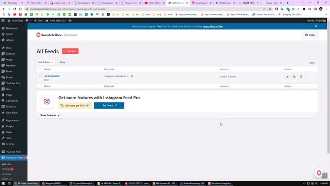Screen dimensions: 330x186
Task: Open the extensions puzzle icon
Action: 304,9
